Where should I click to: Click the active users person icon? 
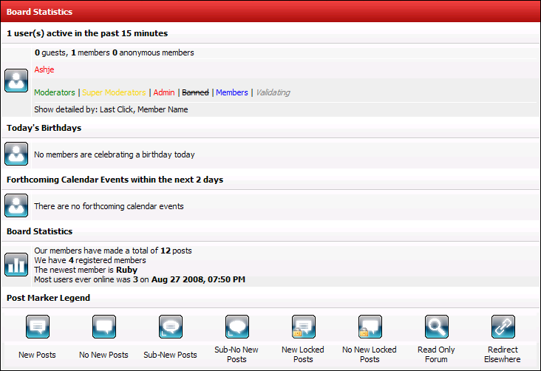(x=16, y=81)
